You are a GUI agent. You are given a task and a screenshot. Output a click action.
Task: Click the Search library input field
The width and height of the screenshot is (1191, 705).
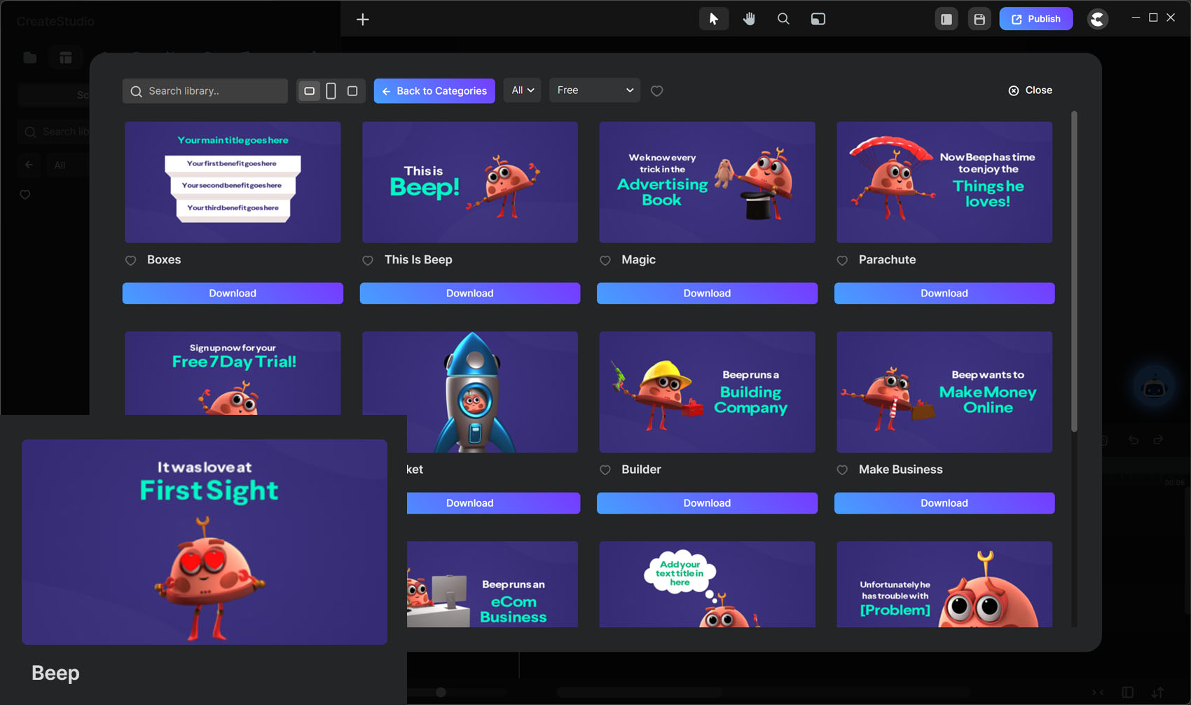[x=210, y=91]
